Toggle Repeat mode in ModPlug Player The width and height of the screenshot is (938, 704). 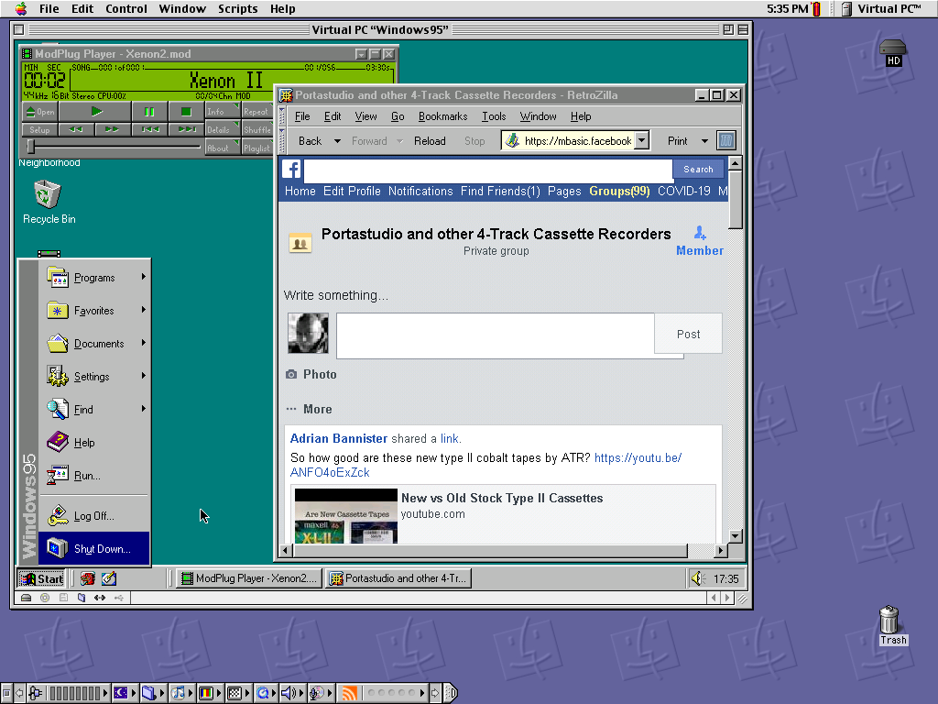[x=257, y=111]
